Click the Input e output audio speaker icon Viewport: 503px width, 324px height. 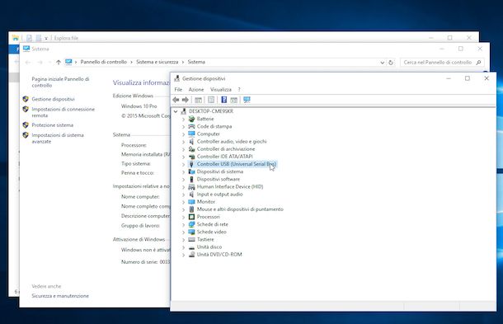[x=191, y=194]
